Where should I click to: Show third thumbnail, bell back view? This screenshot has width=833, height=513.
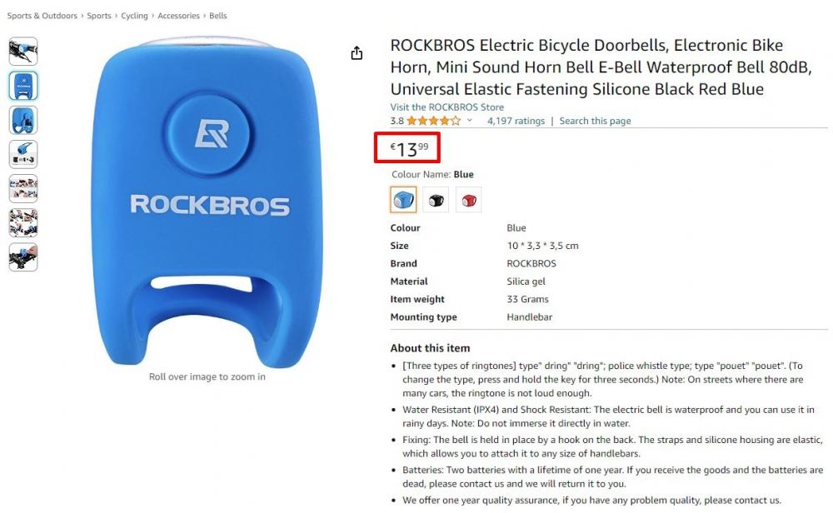[x=23, y=120]
